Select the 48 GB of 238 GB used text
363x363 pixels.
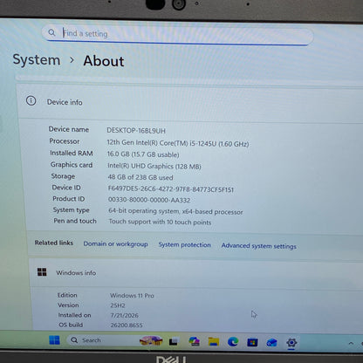pyautogui.click(x=140, y=177)
